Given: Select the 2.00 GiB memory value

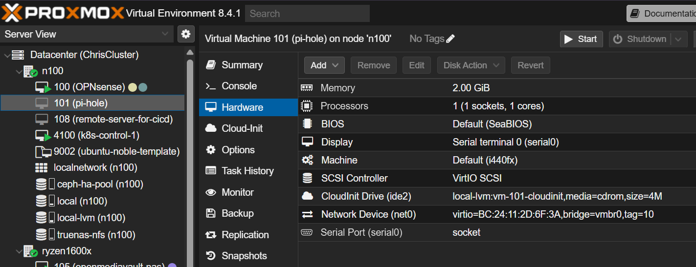Looking at the screenshot, I should [471, 88].
